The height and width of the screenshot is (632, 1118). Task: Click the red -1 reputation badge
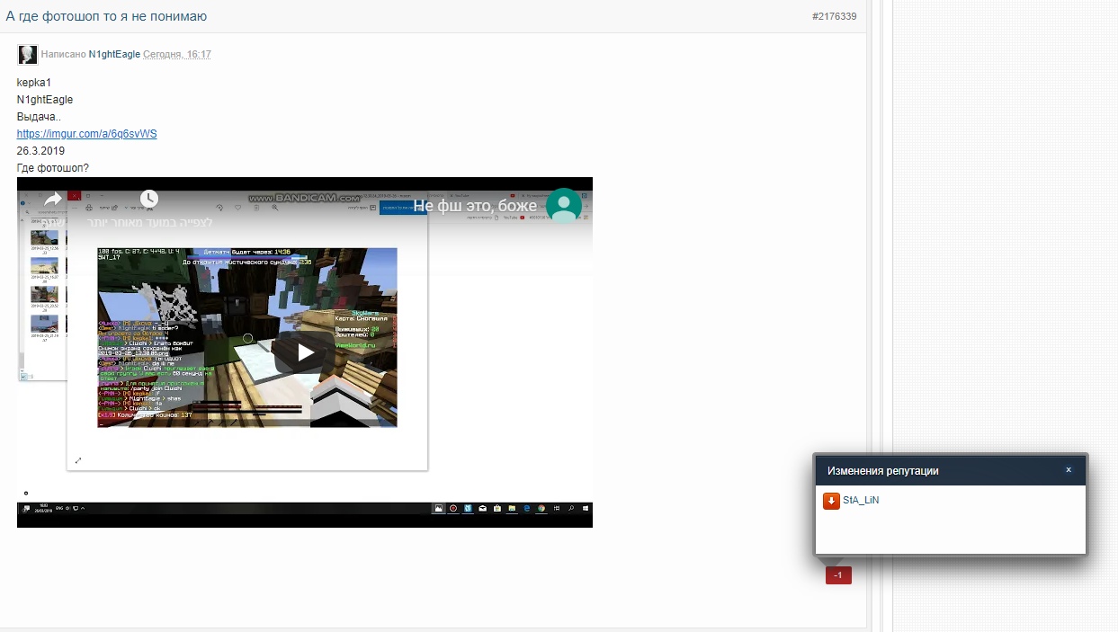click(838, 575)
